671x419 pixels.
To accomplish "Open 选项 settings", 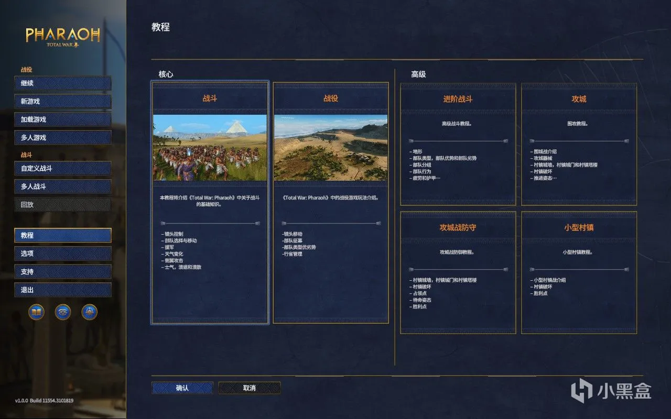I will [x=63, y=253].
